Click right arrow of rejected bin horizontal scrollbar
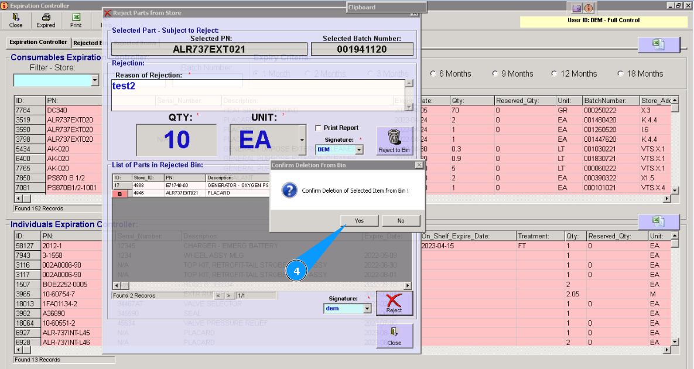Image resolution: width=694 pixels, height=369 pixels. click(x=408, y=285)
